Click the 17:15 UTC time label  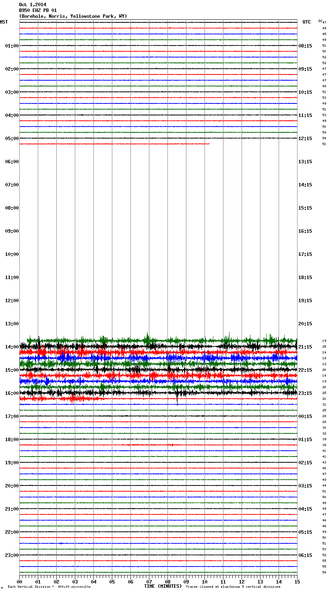[305, 254]
